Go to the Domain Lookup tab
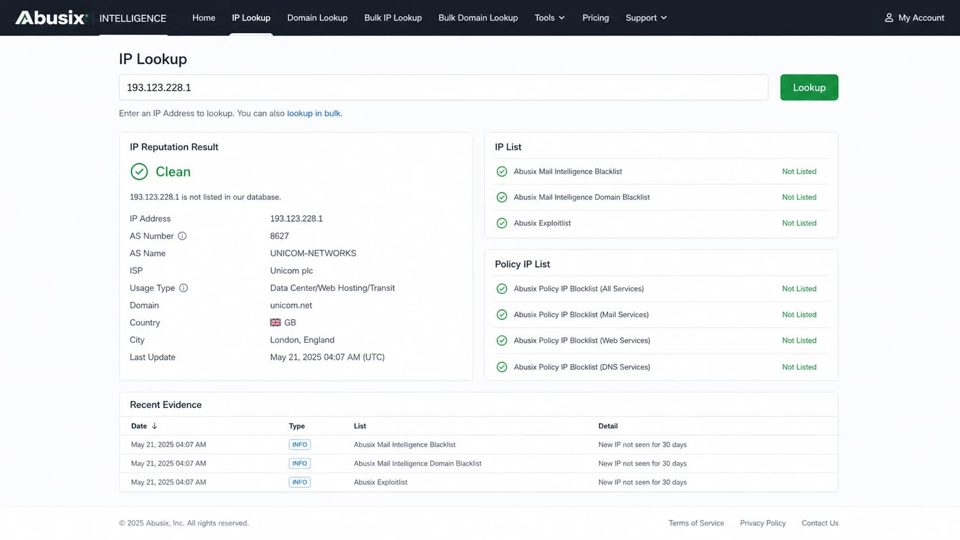960x540 pixels. [x=317, y=18]
